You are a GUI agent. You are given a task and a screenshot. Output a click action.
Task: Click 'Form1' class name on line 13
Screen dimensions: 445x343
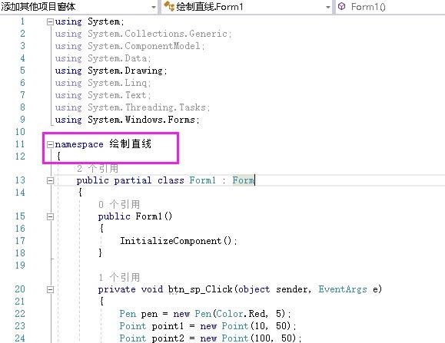pyautogui.click(x=203, y=180)
